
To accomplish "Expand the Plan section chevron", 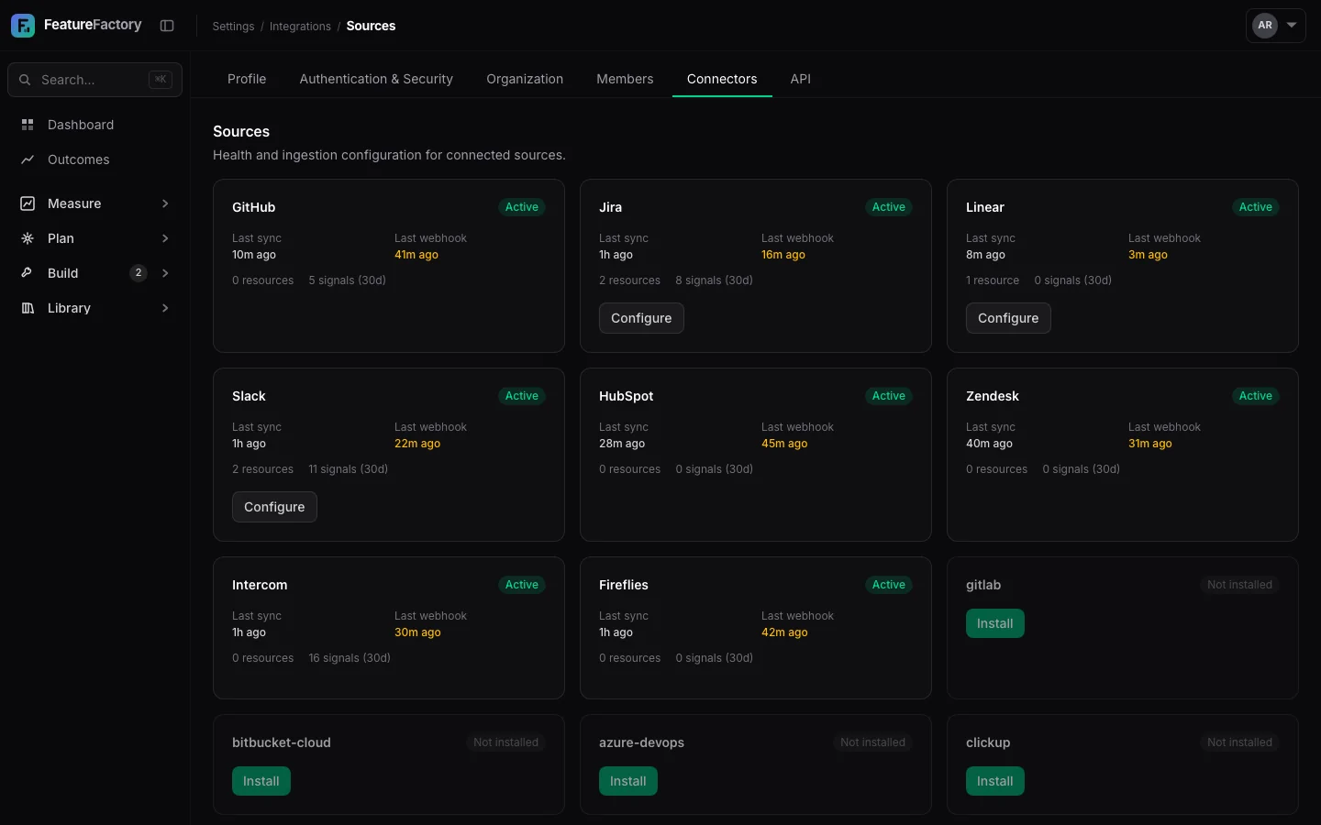I will tap(165, 238).
